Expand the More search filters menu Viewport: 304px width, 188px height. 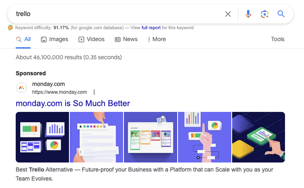coord(157,39)
